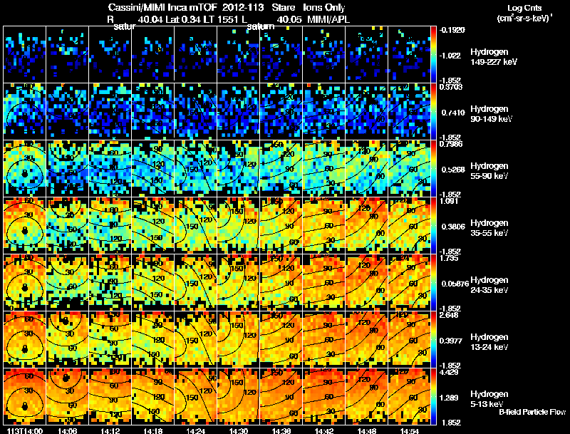Click the 'Lat 0.34 LT 1551' header text
Screen dimensions: 570x434
click(x=202, y=19)
